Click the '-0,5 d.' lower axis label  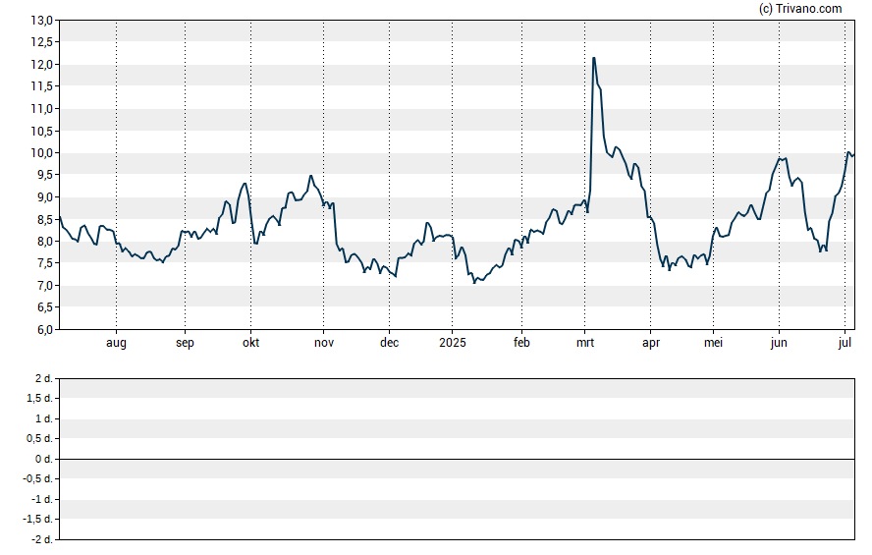pyautogui.click(x=38, y=478)
